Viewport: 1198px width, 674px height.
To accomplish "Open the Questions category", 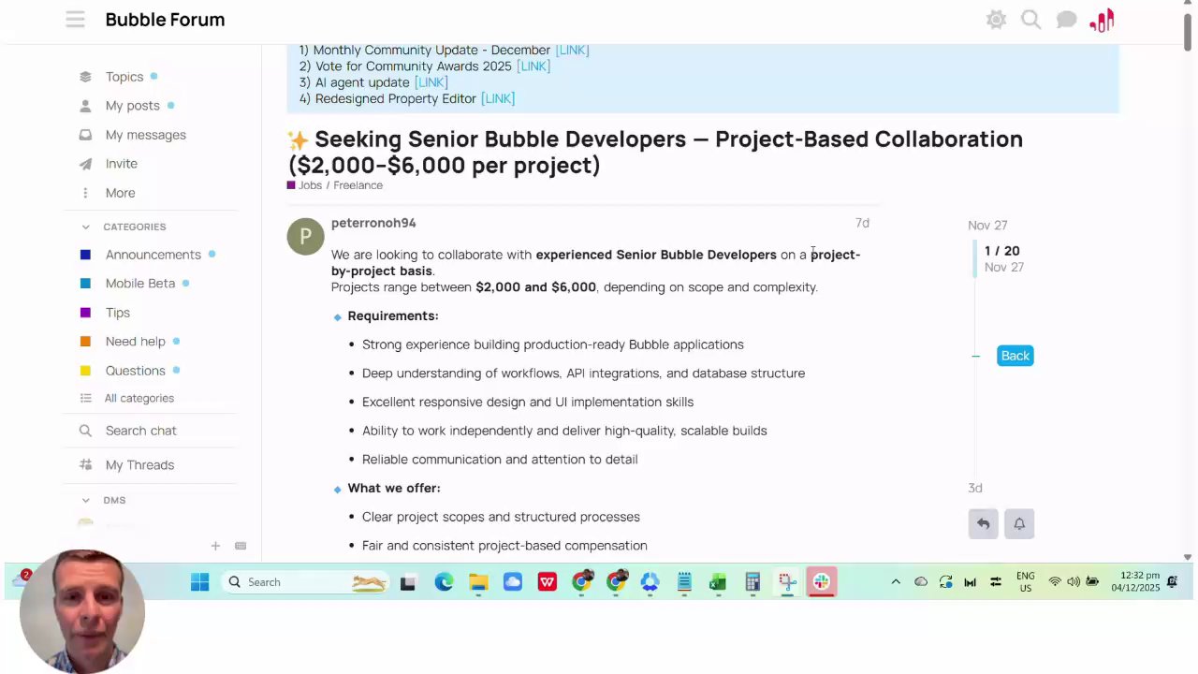I will 135,371.
